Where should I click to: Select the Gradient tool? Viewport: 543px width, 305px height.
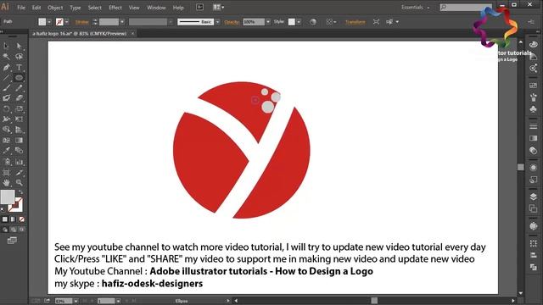coord(19,141)
